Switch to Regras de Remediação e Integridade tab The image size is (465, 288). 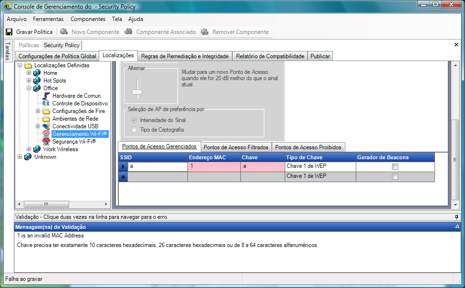[x=185, y=56]
